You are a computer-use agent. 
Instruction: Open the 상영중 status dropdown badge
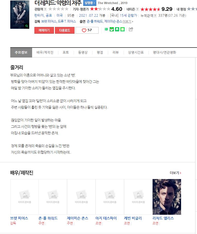click(90, 3)
